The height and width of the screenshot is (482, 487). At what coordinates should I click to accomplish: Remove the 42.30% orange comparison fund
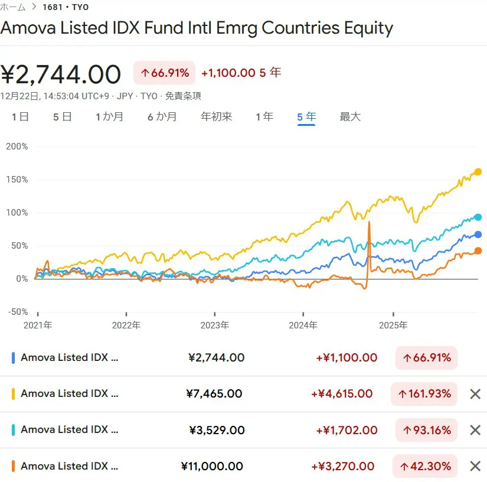[x=475, y=466]
